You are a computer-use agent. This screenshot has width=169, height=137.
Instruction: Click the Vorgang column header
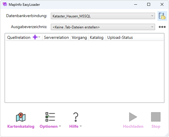point(79,37)
